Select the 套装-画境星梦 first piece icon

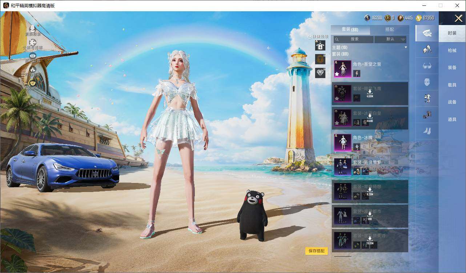tap(357, 172)
